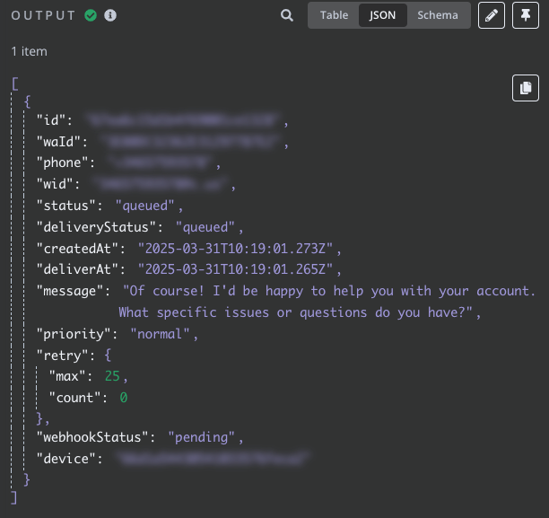Pin the output data with pin icon
Image resolution: width=549 pixels, height=518 pixels.
[x=526, y=15]
